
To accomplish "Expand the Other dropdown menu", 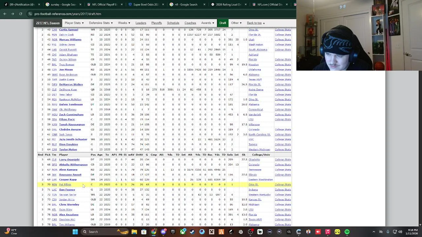I will pos(236,23).
